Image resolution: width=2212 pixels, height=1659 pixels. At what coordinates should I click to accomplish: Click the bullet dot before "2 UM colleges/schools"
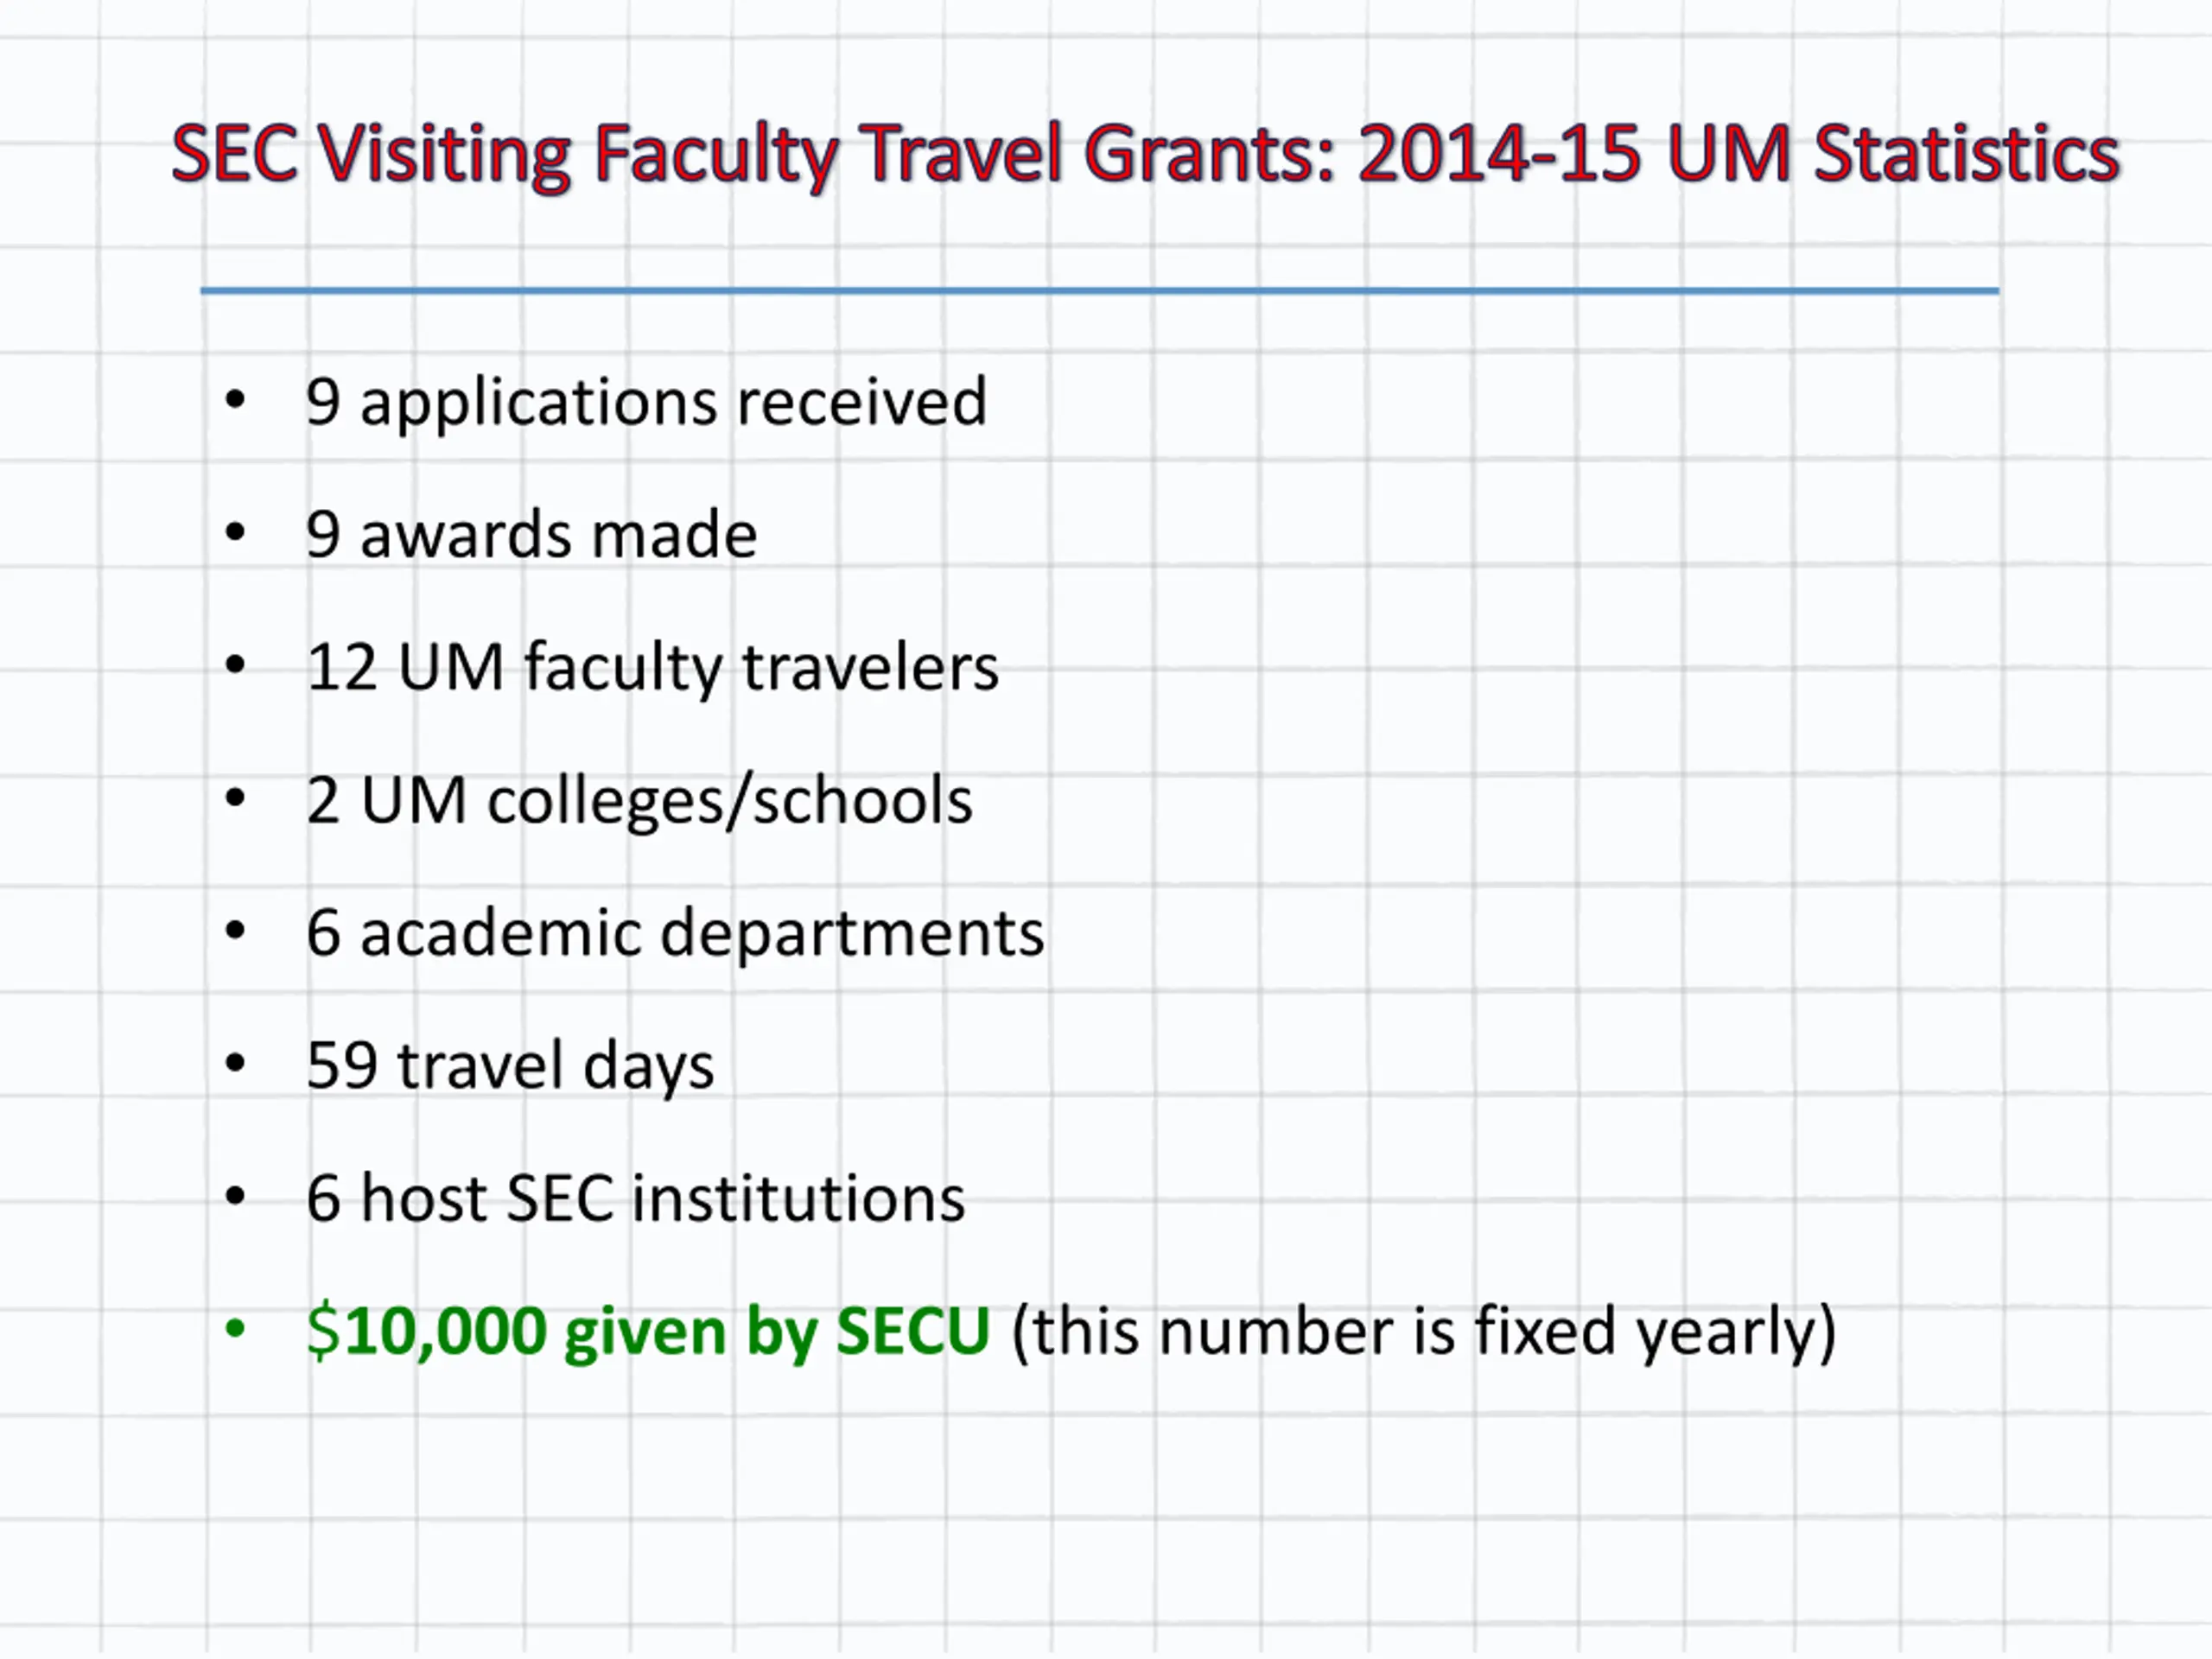(x=235, y=798)
